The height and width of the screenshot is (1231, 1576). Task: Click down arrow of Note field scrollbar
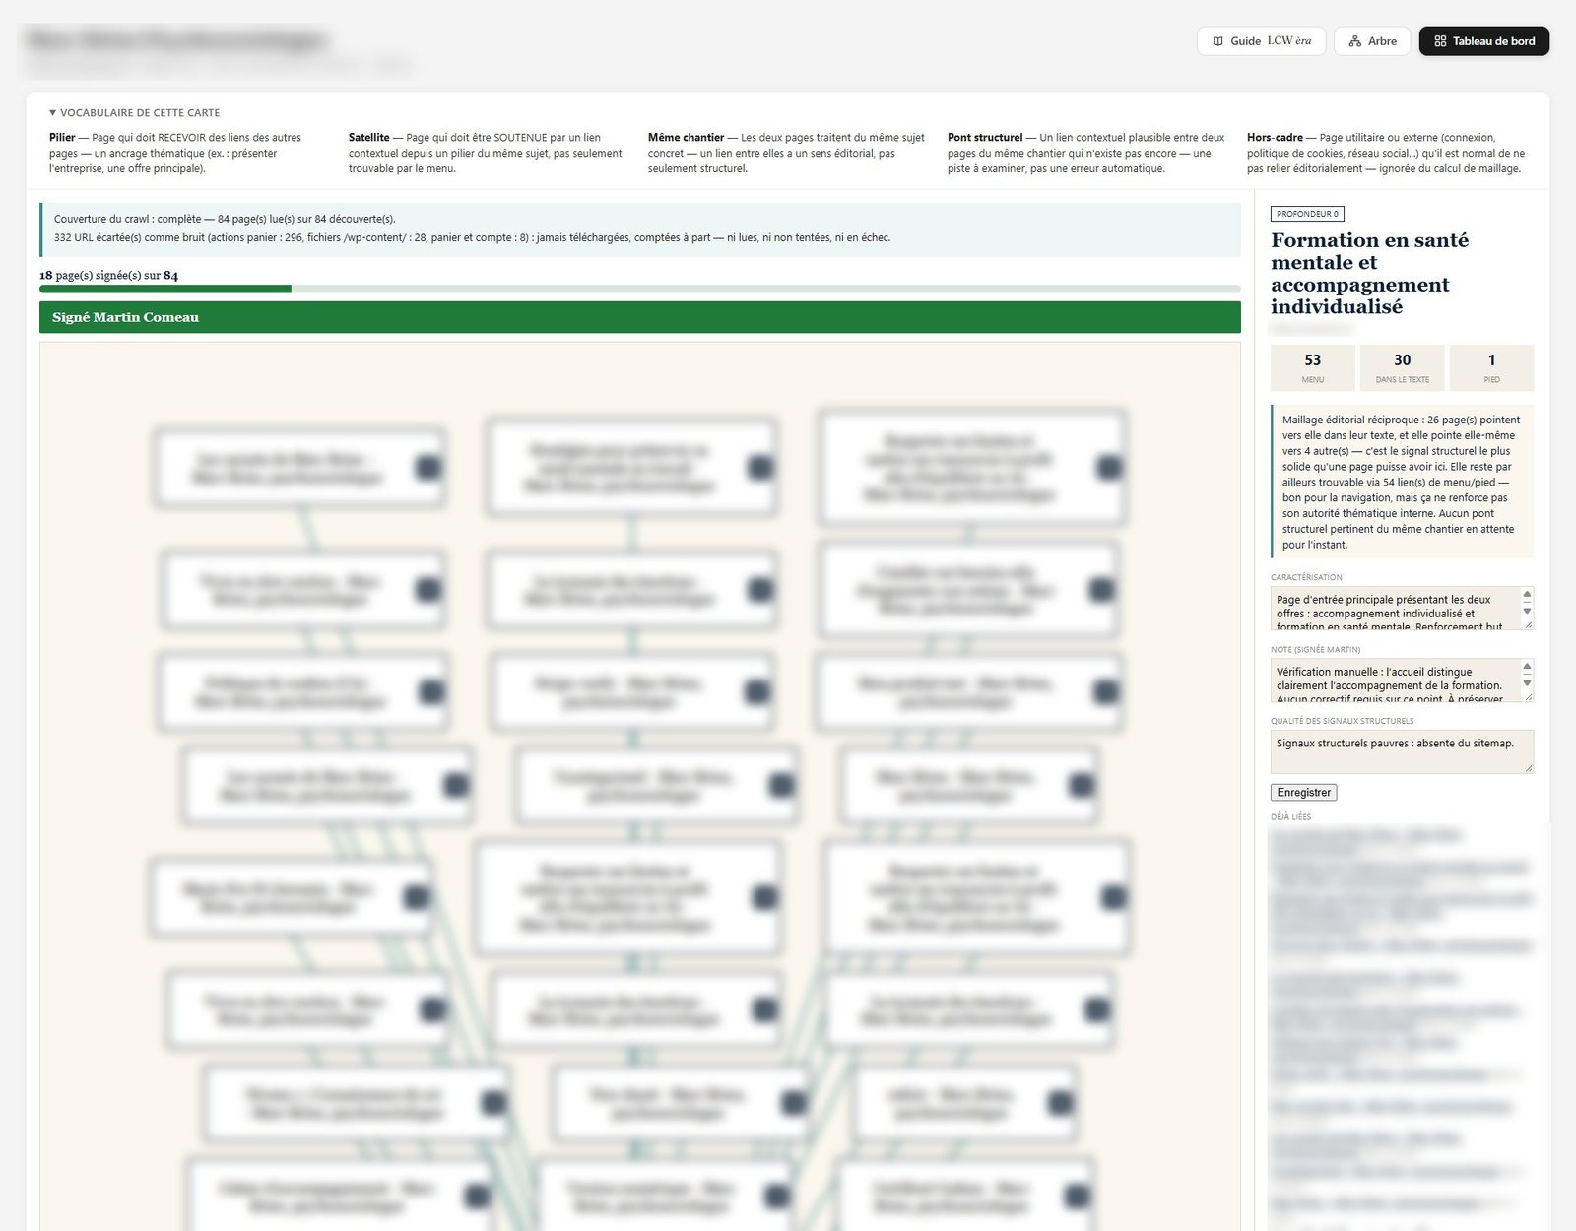click(x=1527, y=683)
